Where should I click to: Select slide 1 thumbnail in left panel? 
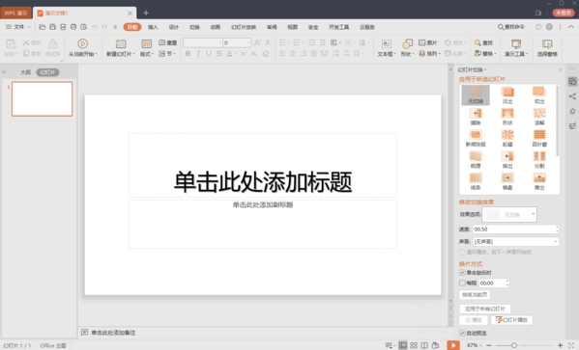[43, 99]
